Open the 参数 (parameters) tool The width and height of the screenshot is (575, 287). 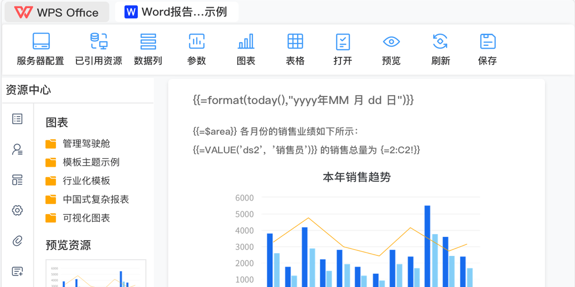click(x=196, y=49)
